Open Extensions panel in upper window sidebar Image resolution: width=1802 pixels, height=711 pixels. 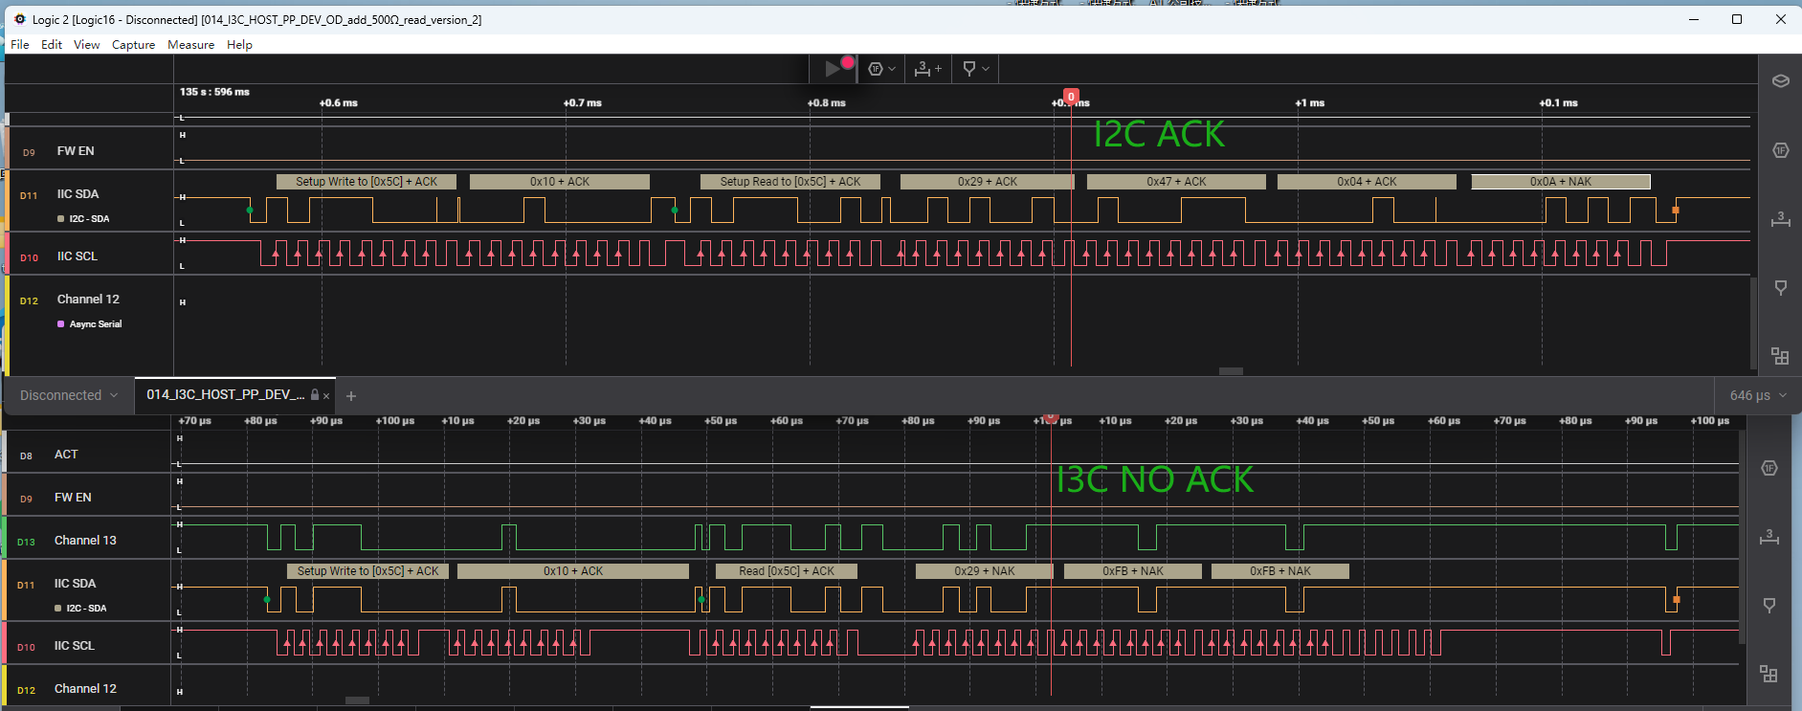point(1780,356)
